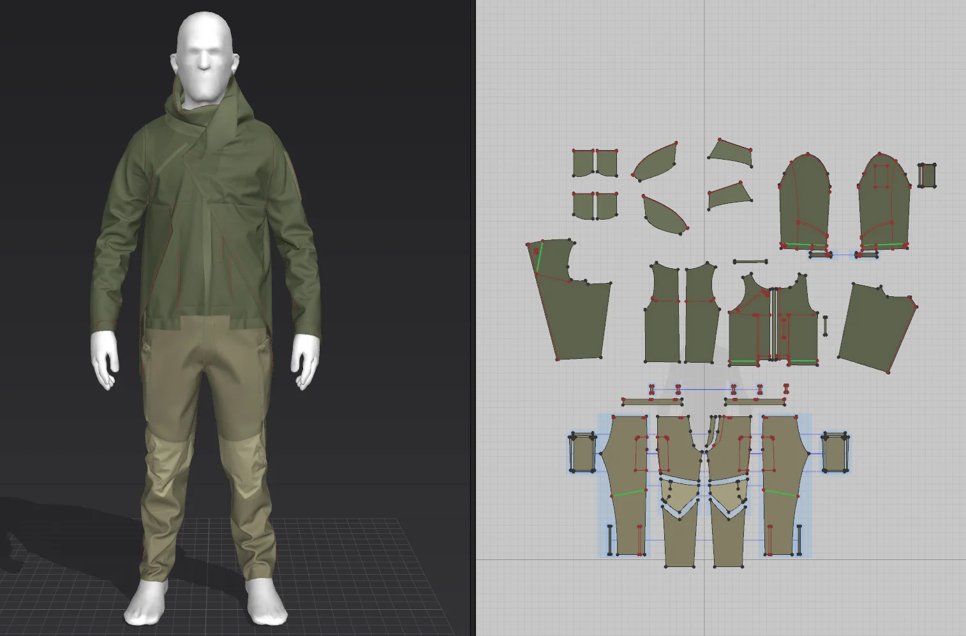The image size is (966, 636).
Task: Select the short horizontal strip above the bodice
Action: pyautogui.click(x=750, y=261)
